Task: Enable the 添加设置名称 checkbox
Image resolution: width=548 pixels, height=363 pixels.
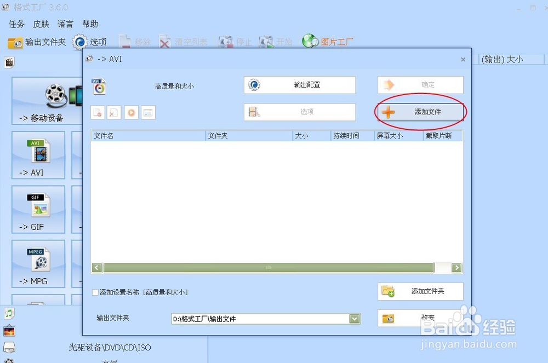Action: pyautogui.click(x=94, y=292)
